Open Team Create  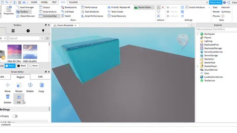(115, 11)
